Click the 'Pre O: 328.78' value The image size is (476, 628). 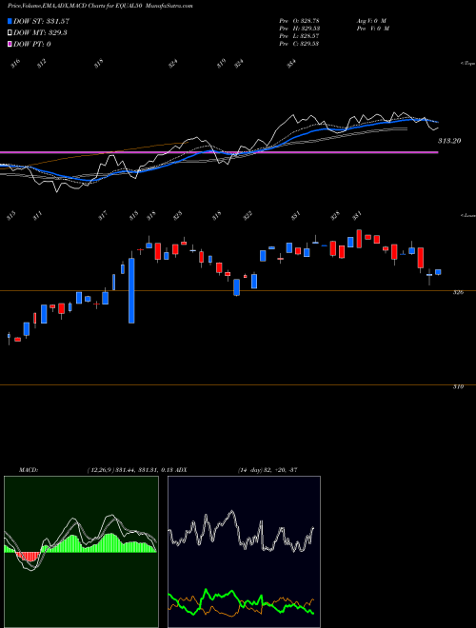[x=299, y=20]
